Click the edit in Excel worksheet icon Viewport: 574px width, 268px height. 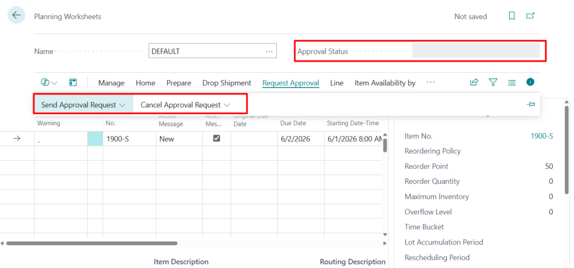coord(73,83)
